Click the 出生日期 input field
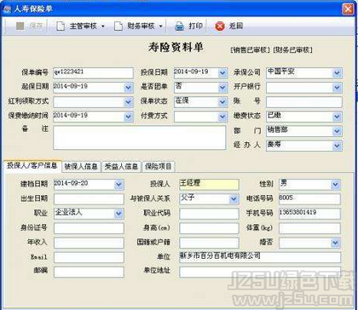This screenshot has height=310, width=358. pos(89,199)
